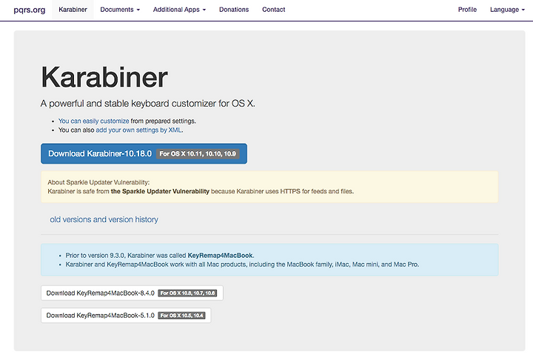This screenshot has height=357, width=533.
Task: Click 'About Sparkle Updater Vulnerability:' text
Action: [x=98, y=183]
